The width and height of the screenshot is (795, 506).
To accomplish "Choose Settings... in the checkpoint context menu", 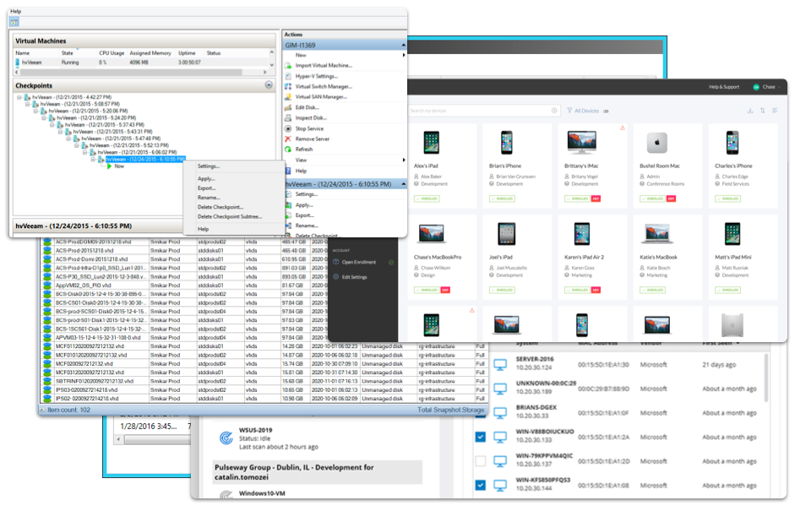I will [209, 166].
